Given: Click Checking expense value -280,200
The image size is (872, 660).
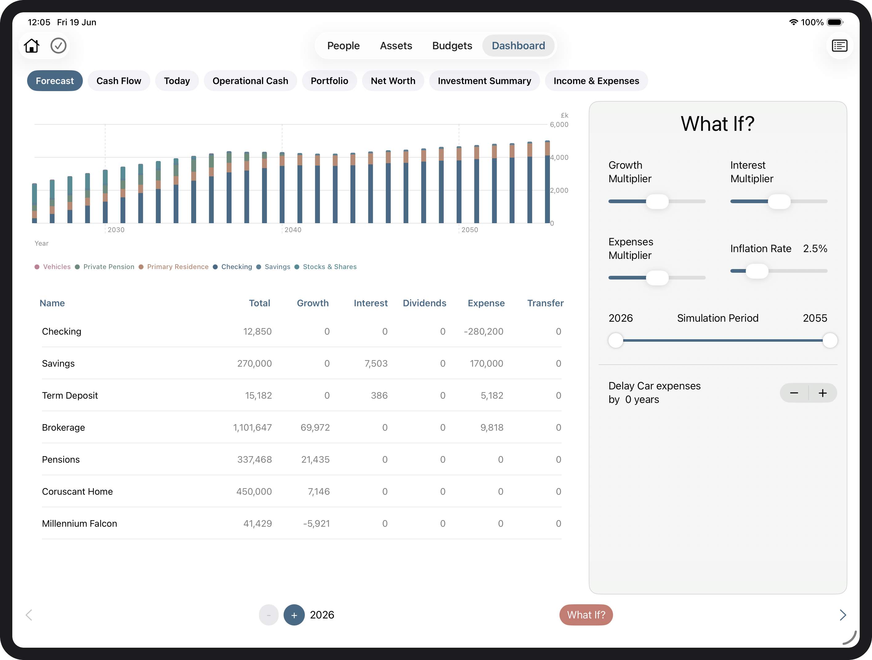Looking at the screenshot, I should pyautogui.click(x=484, y=331).
